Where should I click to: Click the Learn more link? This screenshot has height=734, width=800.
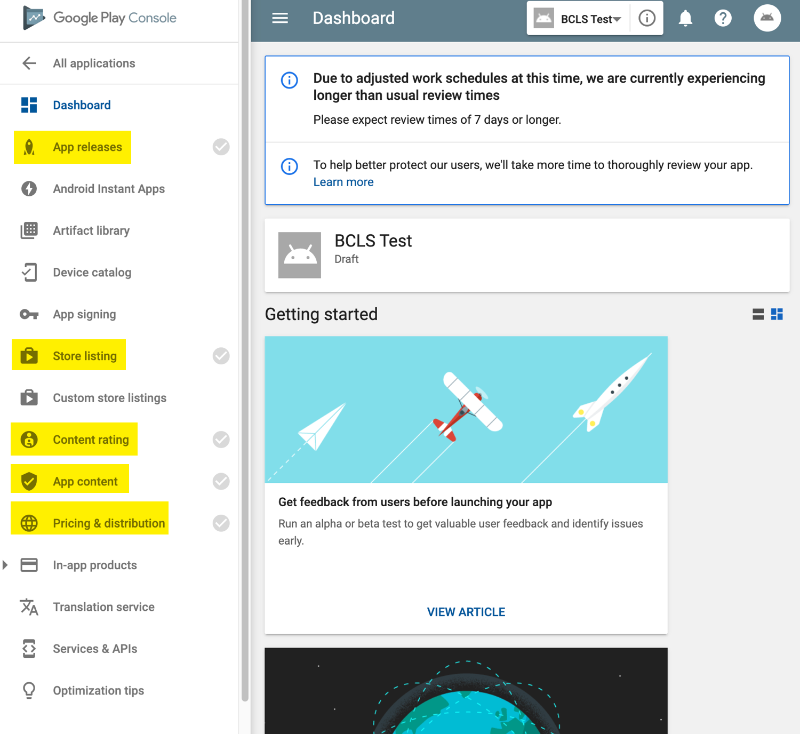(343, 182)
